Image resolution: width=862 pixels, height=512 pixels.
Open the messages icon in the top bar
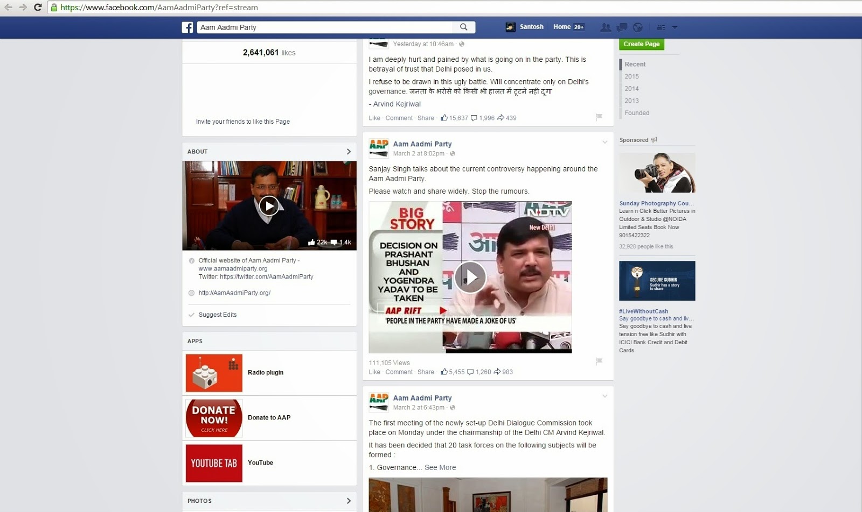click(622, 27)
